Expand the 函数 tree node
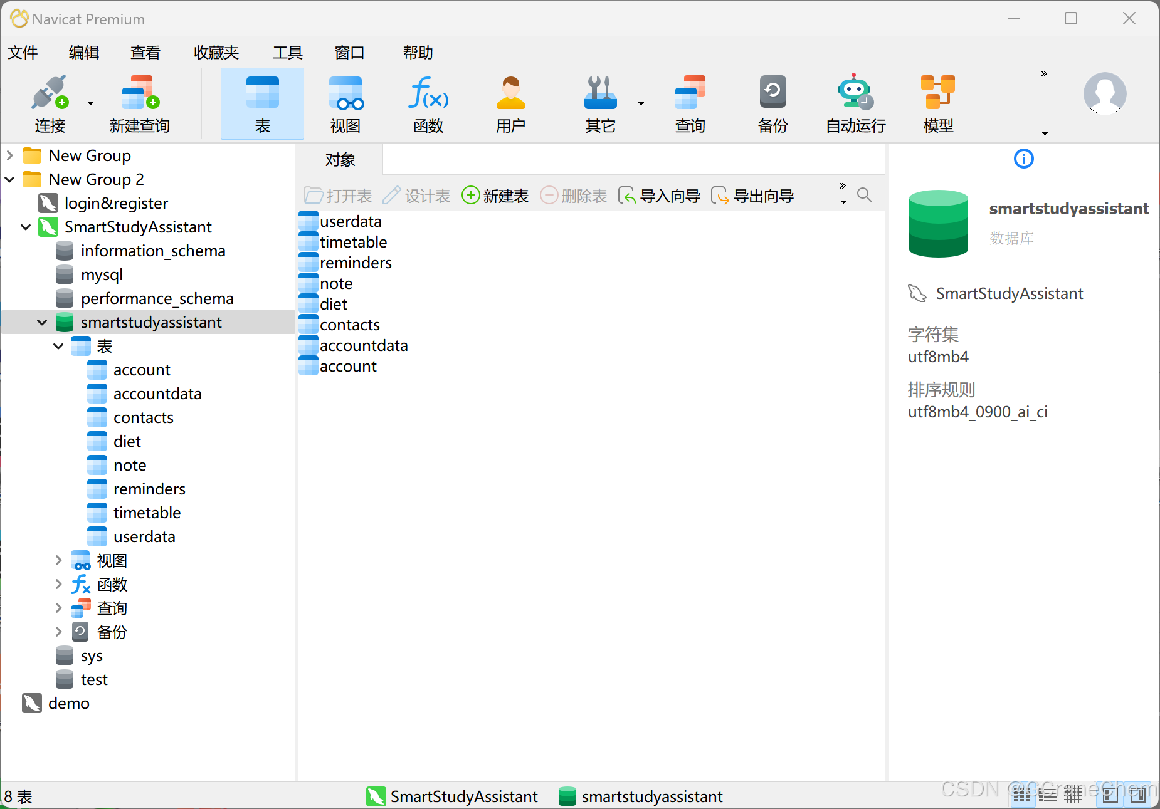Image resolution: width=1160 pixels, height=809 pixels. (x=58, y=584)
